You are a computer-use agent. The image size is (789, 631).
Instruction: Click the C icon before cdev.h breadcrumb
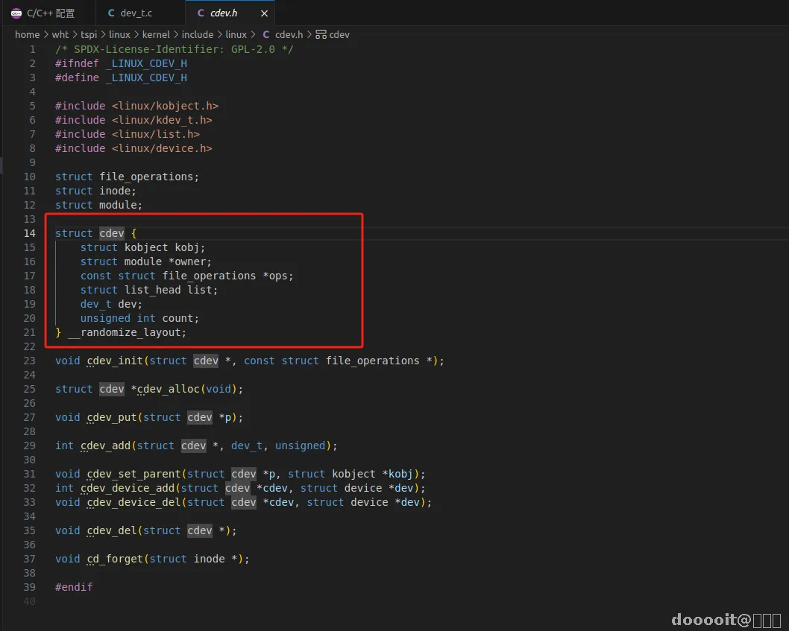coord(265,35)
